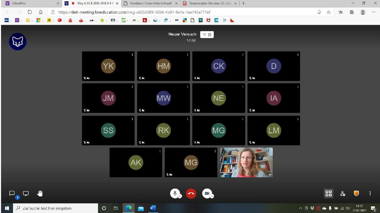Open options menu on YK participant tile
This screenshot has height=213, width=380.
[132, 55]
